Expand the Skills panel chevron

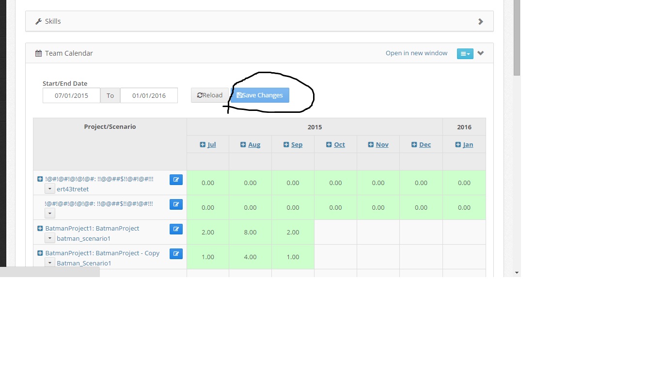point(480,21)
